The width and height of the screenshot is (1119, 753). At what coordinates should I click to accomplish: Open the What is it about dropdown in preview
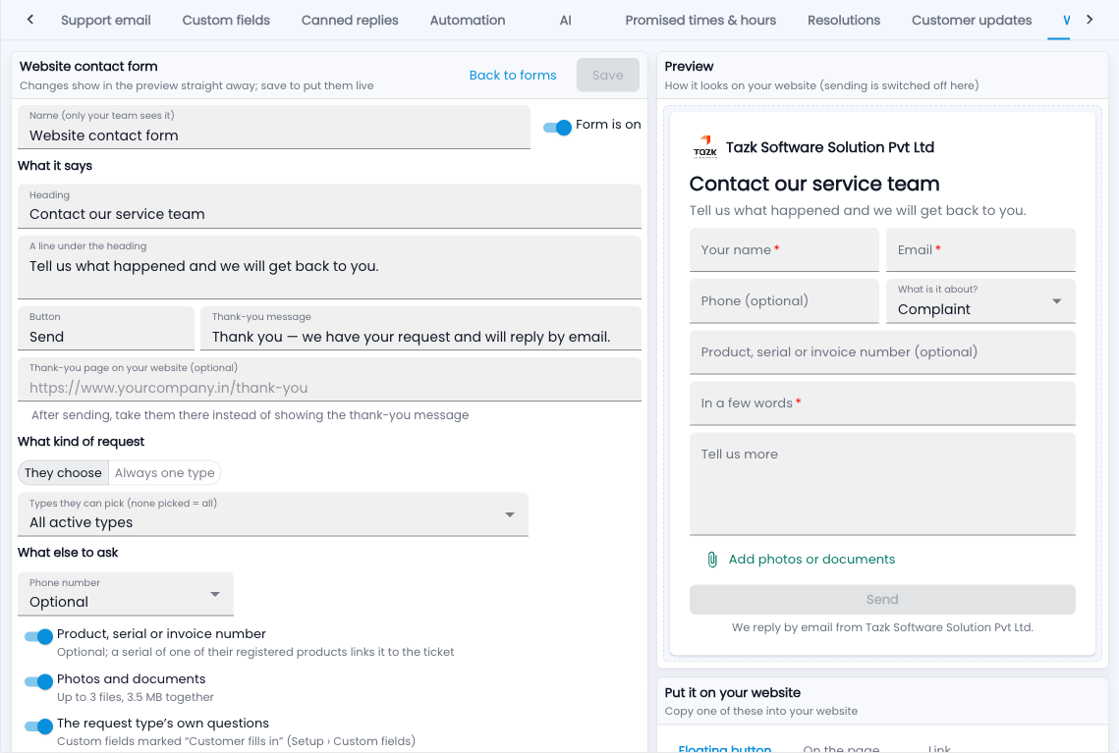(x=980, y=301)
